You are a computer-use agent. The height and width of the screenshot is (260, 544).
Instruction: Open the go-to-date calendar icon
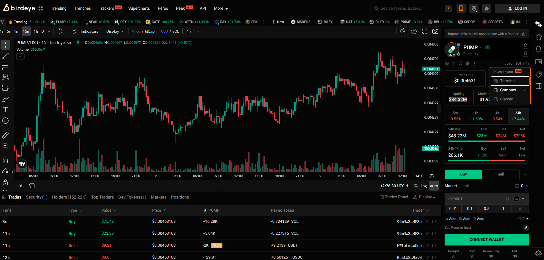pos(32,186)
